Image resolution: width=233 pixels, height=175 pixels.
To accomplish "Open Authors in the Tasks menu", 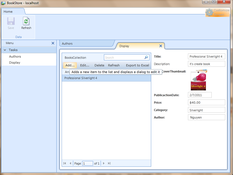I will pyautogui.click(x=15, y=56).
